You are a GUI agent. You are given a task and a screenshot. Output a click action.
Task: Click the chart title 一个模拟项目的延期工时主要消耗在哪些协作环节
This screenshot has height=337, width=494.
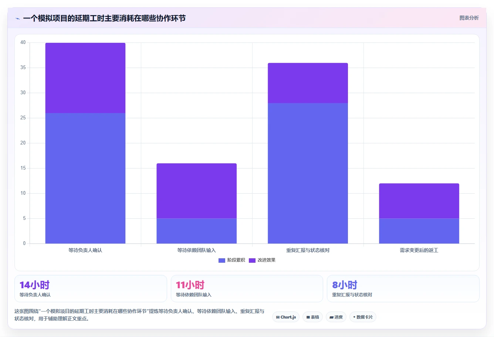[x=104, y=18]
